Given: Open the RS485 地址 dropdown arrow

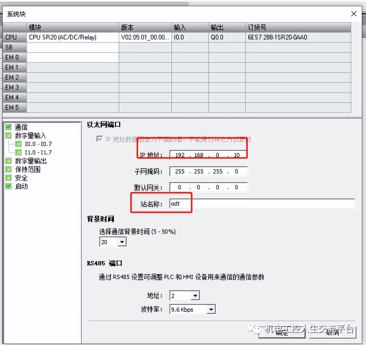Looking at the screenshot, I should tap(195, 296).
